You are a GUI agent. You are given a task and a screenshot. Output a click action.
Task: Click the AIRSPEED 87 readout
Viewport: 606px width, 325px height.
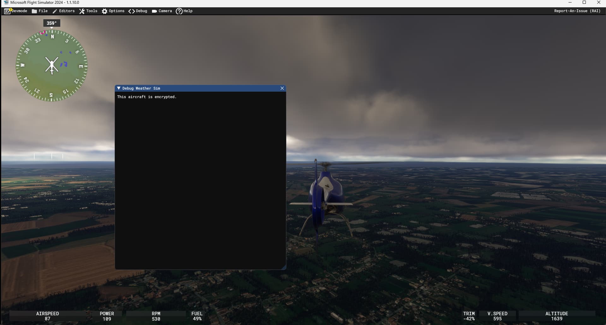coord(47,316)
